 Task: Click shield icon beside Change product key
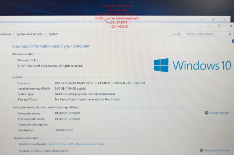pyautogui.click(x=201, y=150)
